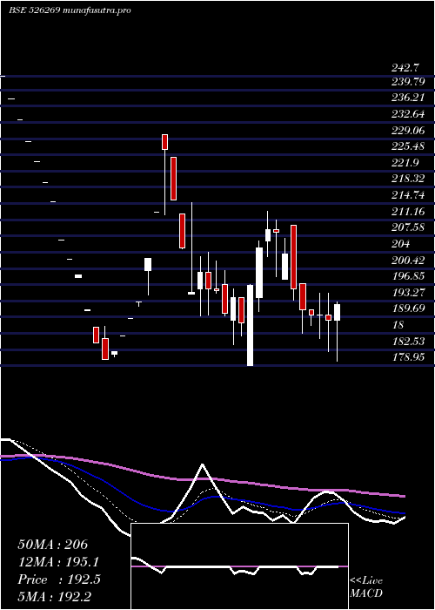435x610 pixels.
Task: Click the 189.69 price axis label
Action: pos(408,308)
